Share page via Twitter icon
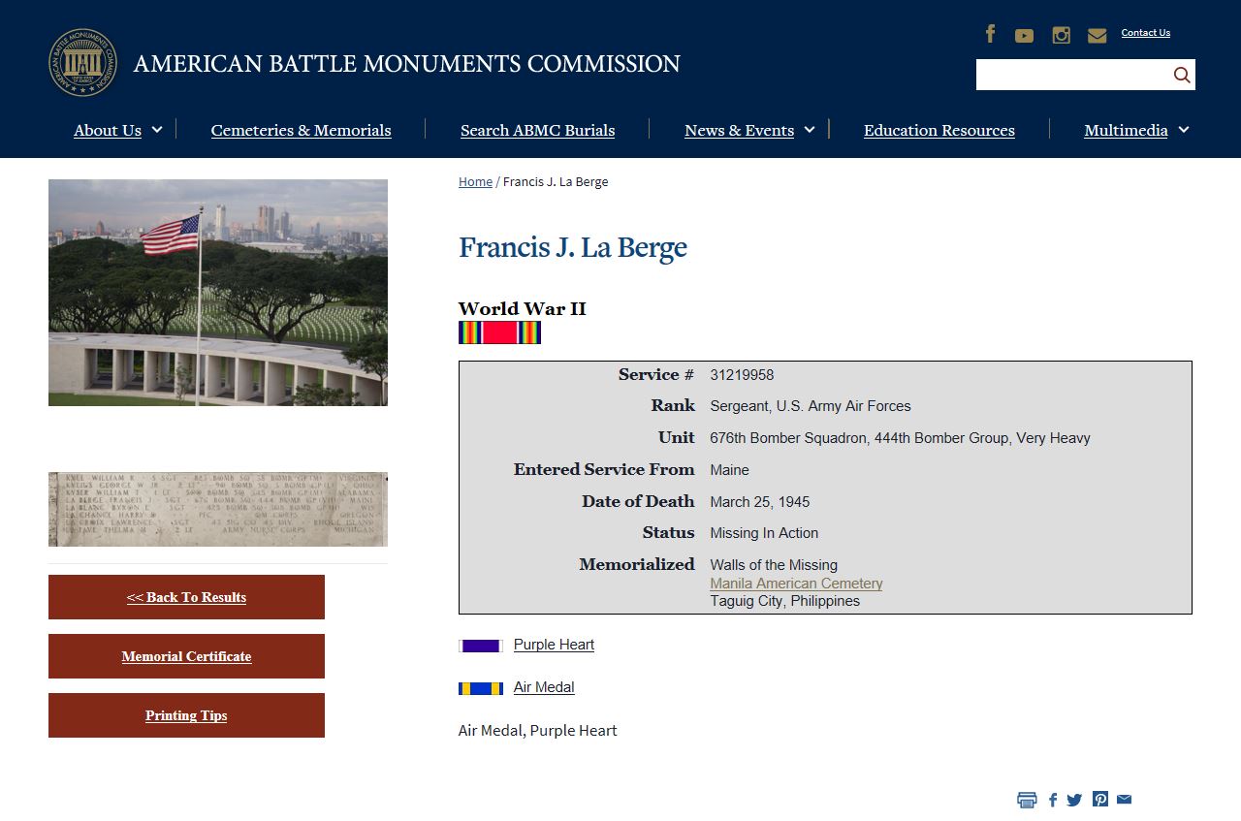The image size is (1241, 821). pos(1074,800)
